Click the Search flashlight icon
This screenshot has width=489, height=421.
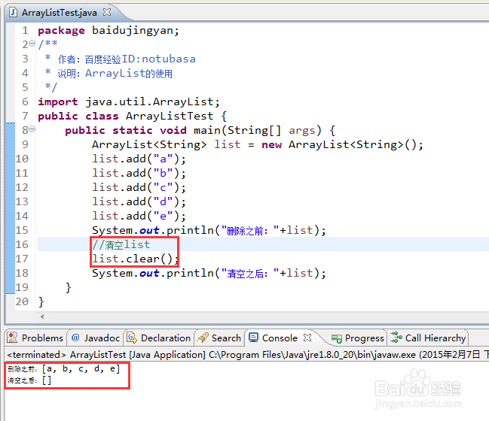pos(203,338)
